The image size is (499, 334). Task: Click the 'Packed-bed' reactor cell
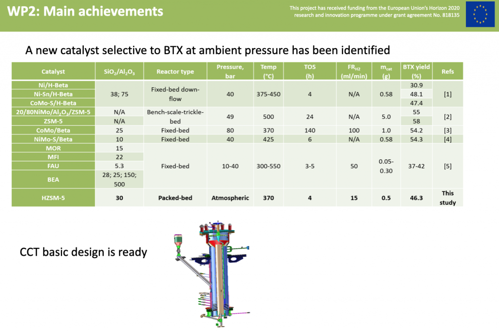click(175, 198)
